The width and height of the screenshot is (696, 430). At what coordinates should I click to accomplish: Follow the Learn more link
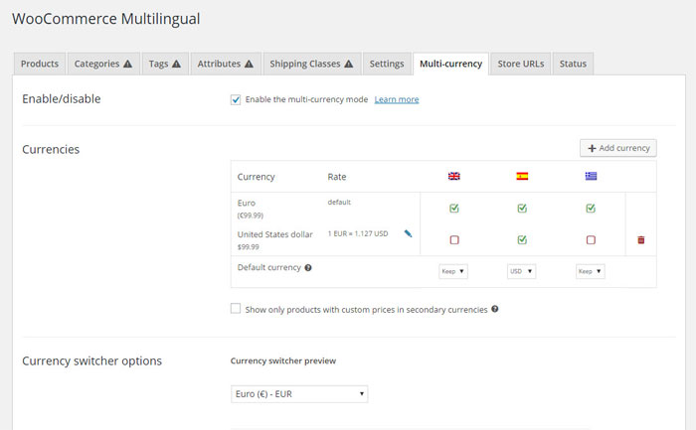click(x=397, y=99)
